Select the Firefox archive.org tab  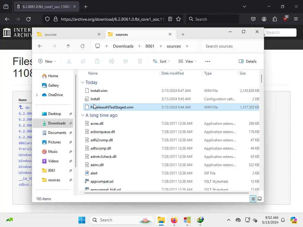46,7
